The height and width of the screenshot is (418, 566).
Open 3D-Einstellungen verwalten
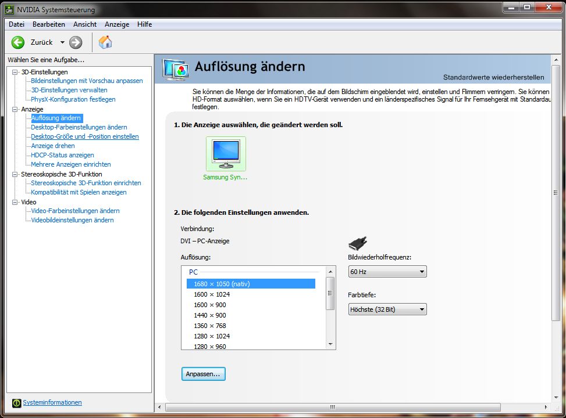tap(69, 90)
